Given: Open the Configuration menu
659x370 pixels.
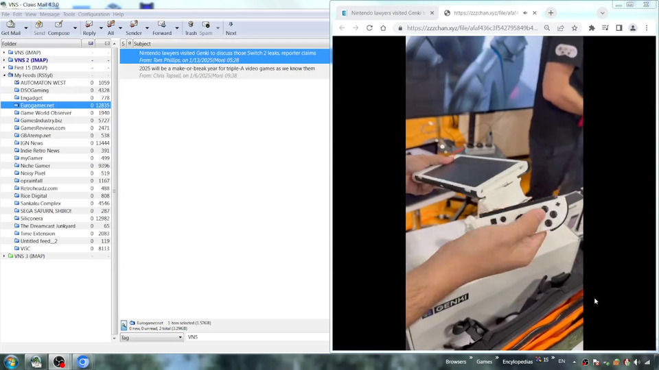Looking at the screenshot, I should pyautogui.click(x=94, y=14).
